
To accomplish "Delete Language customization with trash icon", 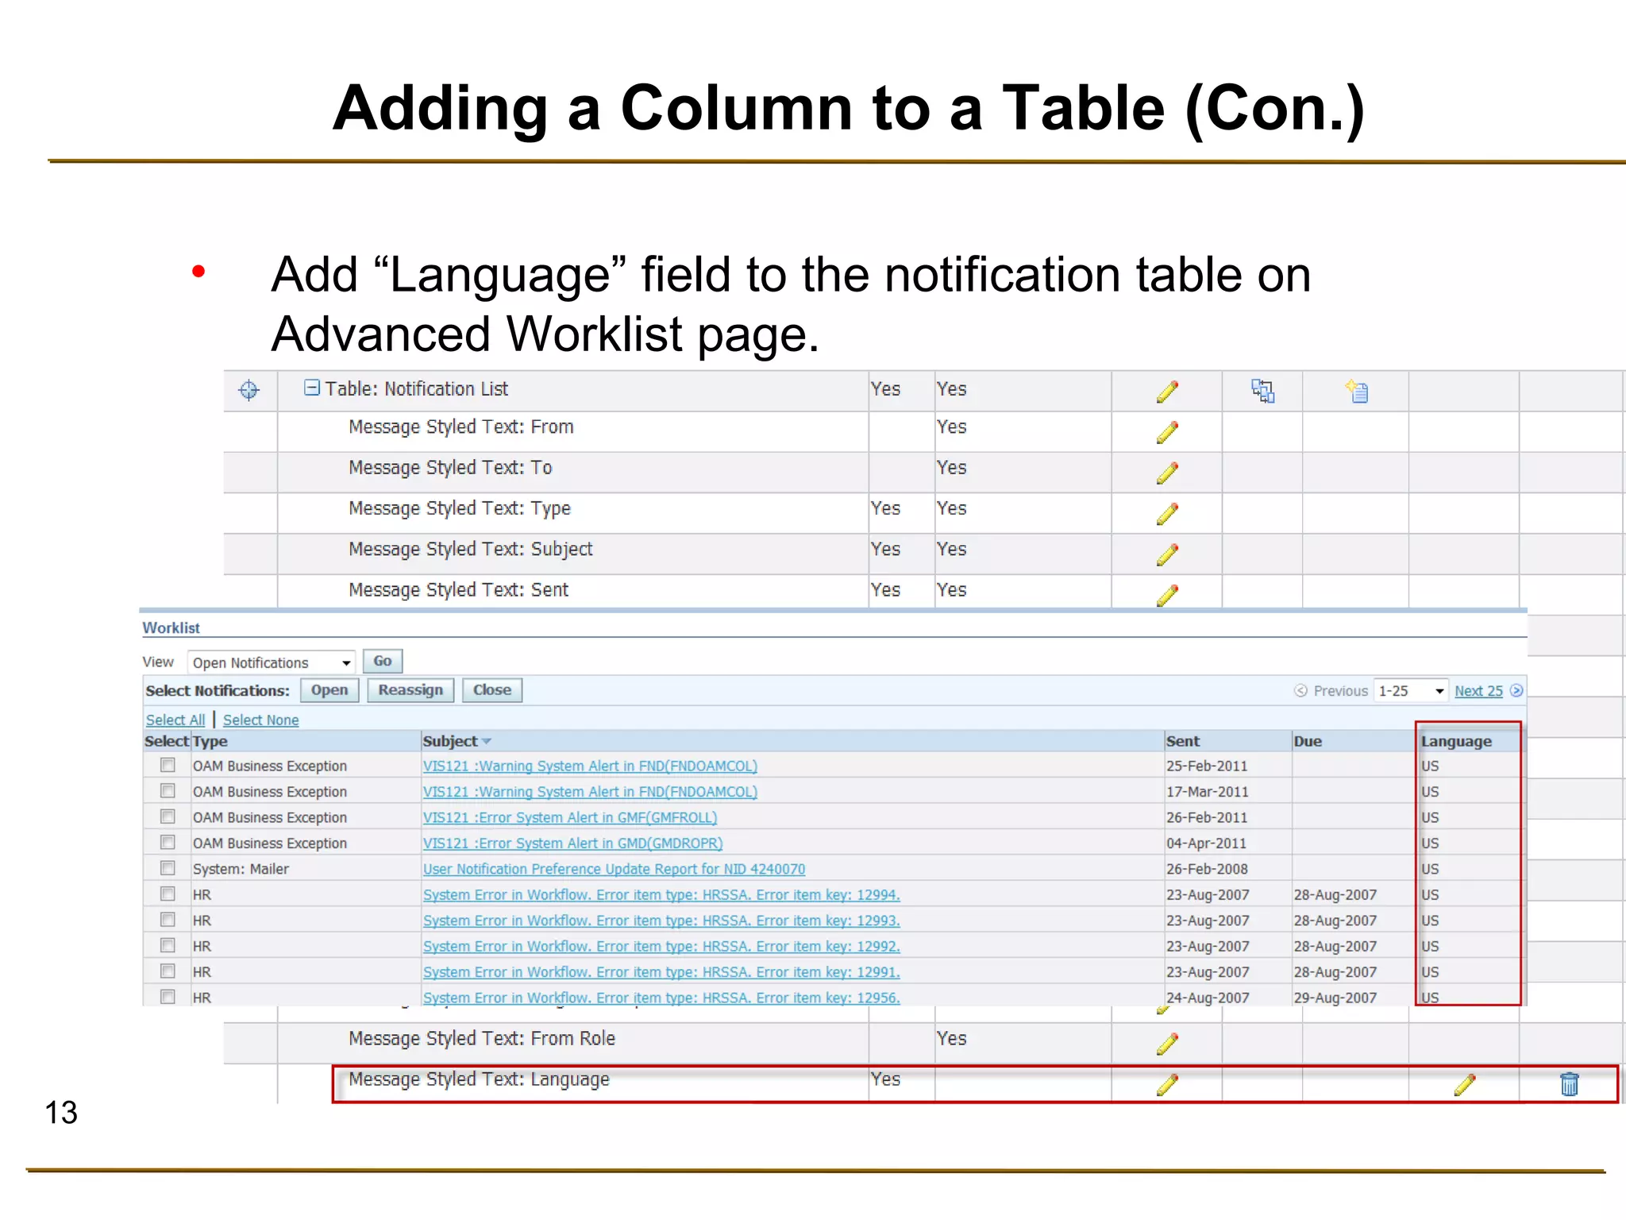I will 1569,1084.
